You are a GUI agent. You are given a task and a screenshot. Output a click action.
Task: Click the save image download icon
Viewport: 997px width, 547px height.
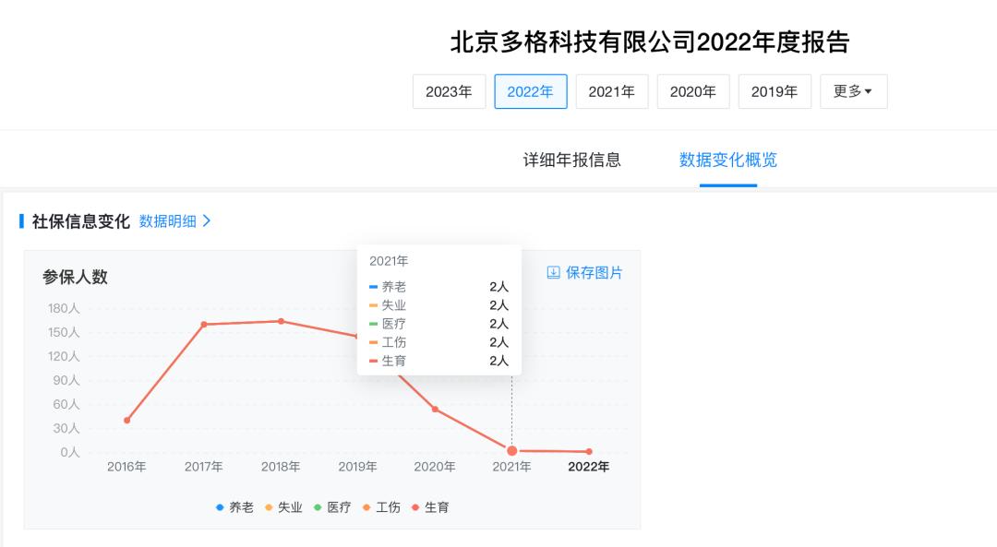coord(553,272)
